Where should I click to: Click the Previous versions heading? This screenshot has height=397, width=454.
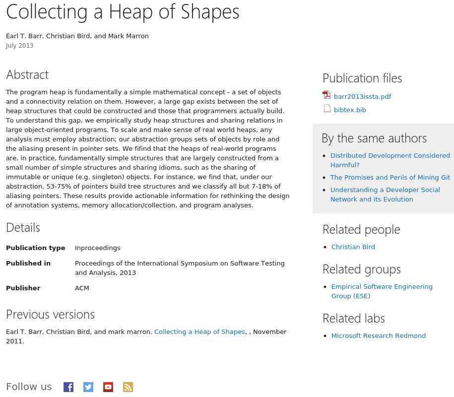click(50, 315)
